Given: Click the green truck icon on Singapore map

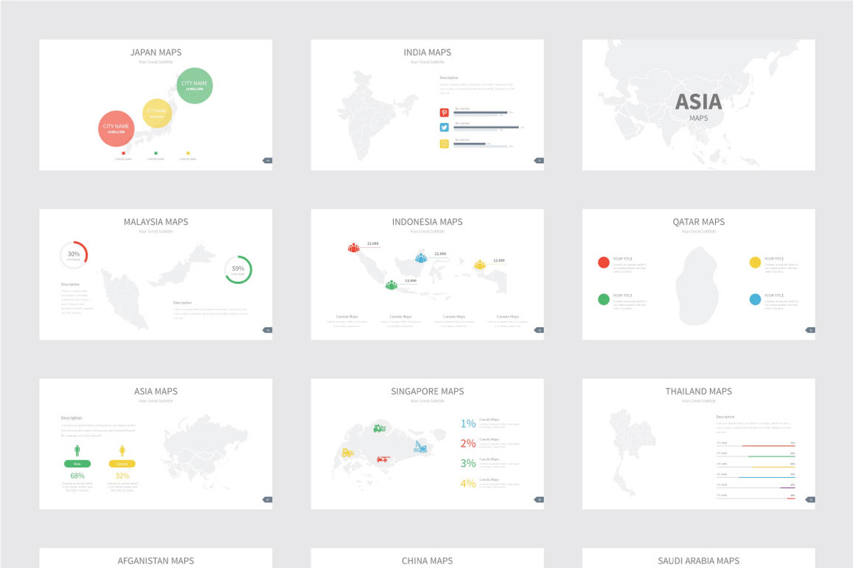Looking at the screenshot, I should coord(379,427).
